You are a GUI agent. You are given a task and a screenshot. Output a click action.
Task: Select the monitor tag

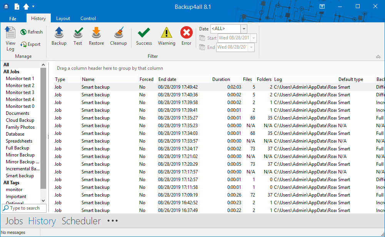[14, 190]
